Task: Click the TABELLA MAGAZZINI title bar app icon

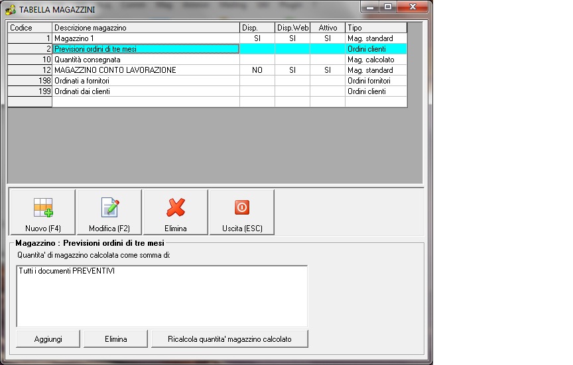Action: tap(11, 9)
